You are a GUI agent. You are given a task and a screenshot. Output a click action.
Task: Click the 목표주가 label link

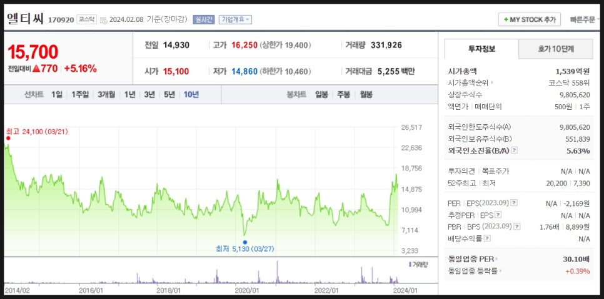point(495,172)
